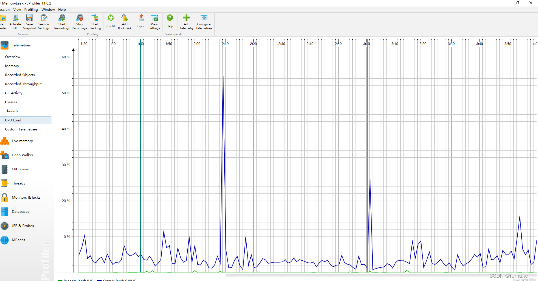Image resolution: width=538 pixels, height=281 pixels.
Task: Open the Profiling menu
Action: point(31,10)
